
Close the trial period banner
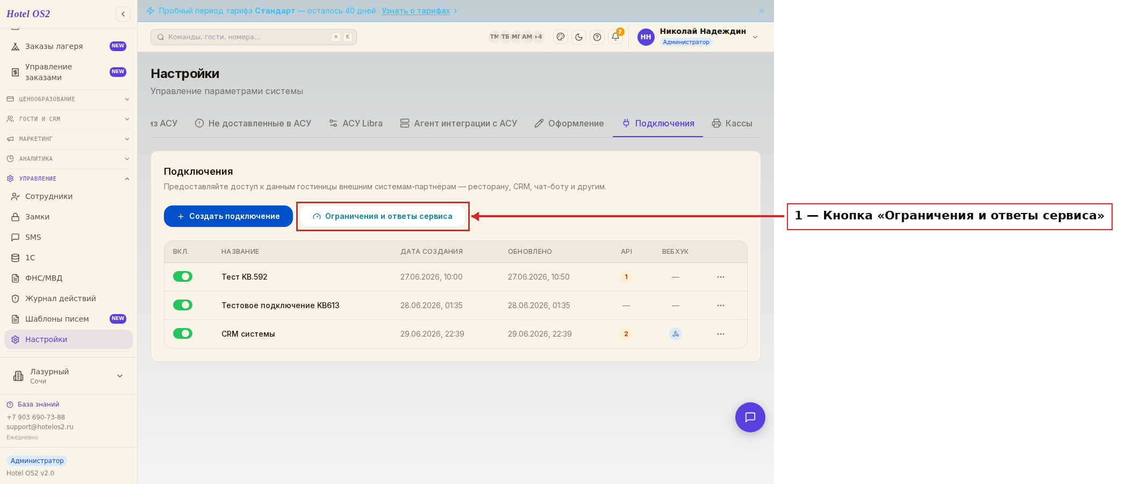pos(762,11)
